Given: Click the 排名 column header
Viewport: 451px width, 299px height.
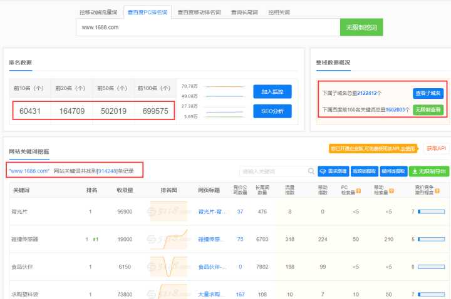Looking at the screenshot, I should click(91, 190).
